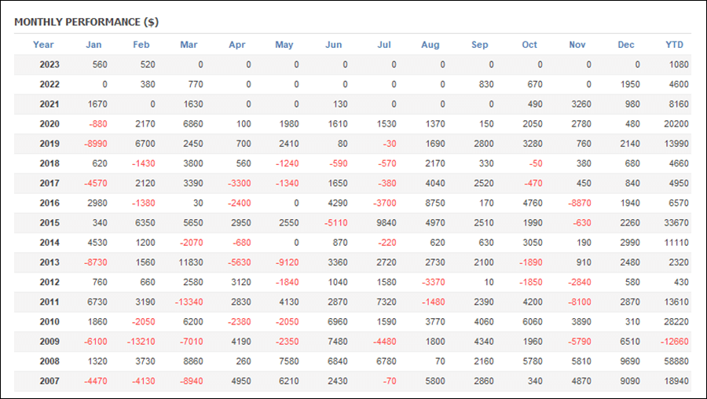Select the 2023 year row label
Screen dimensions: 707x399
49,64
